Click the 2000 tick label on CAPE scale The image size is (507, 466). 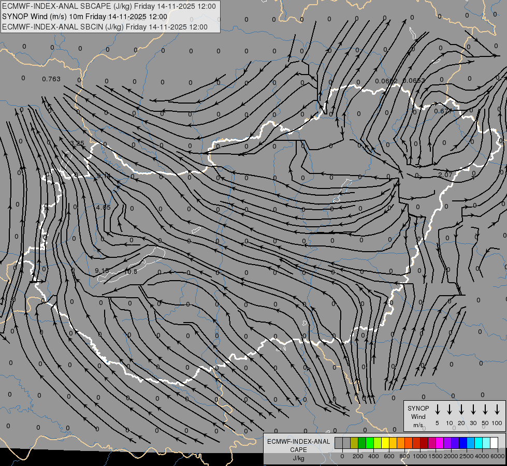(x=451, y=456)
